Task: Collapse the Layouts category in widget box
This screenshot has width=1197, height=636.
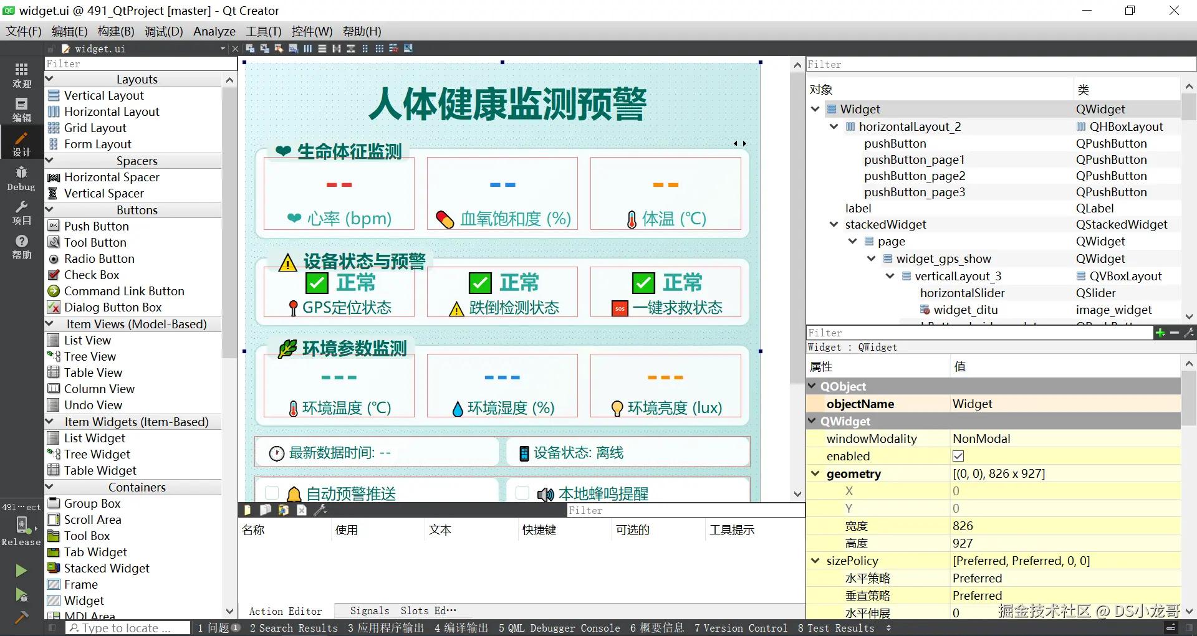Action: pyautogui.click(x=50, y=79)
